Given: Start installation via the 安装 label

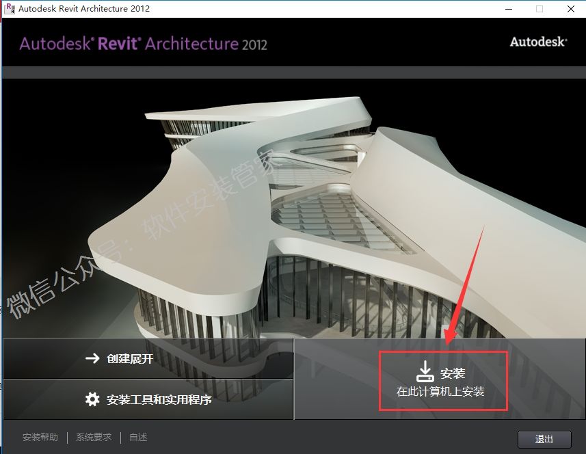Looking at the screenshot, I should (453, 373).
